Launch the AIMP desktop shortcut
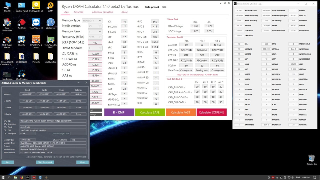Viewport: 320px width, 180px height. (x=50, y=7)
